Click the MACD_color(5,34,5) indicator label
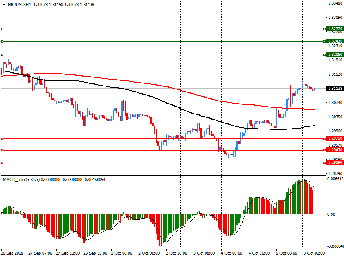Screen dimensions: 344x258 21,180
